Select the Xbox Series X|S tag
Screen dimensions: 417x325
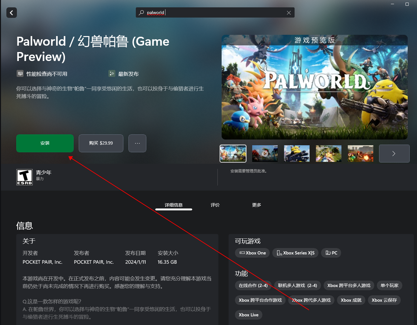tap(295, 253)
